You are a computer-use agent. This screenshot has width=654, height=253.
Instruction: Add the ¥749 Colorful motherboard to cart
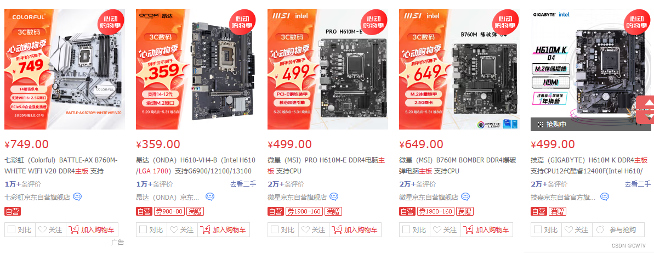pyautogui.click(x=92, y=229)
